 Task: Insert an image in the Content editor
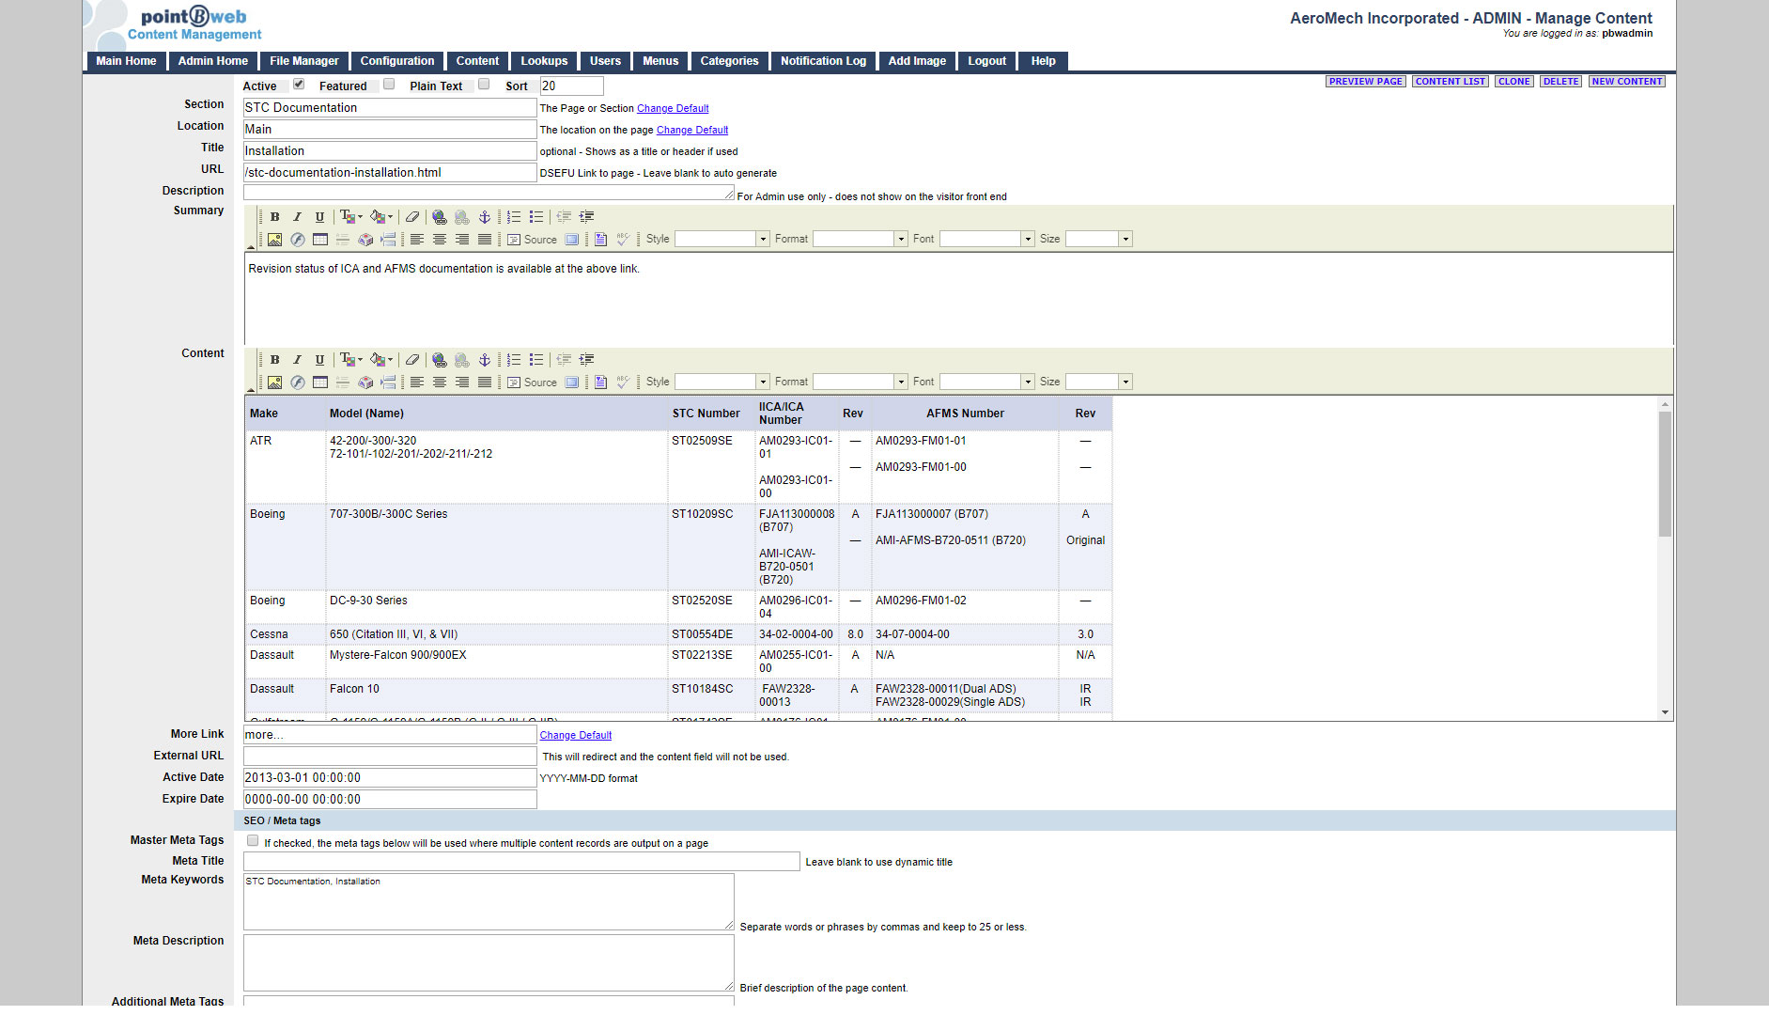(274, 383)
